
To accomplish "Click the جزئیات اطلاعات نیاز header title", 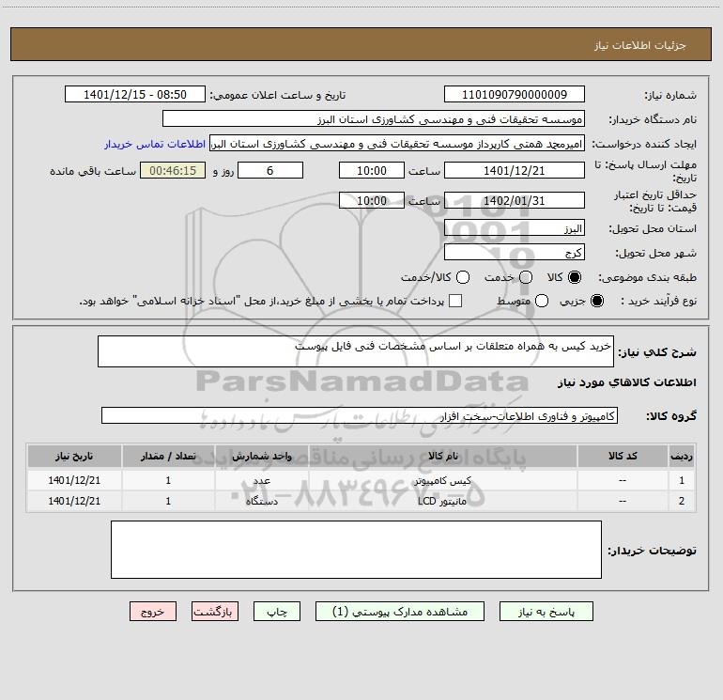I will click(640, 45).
